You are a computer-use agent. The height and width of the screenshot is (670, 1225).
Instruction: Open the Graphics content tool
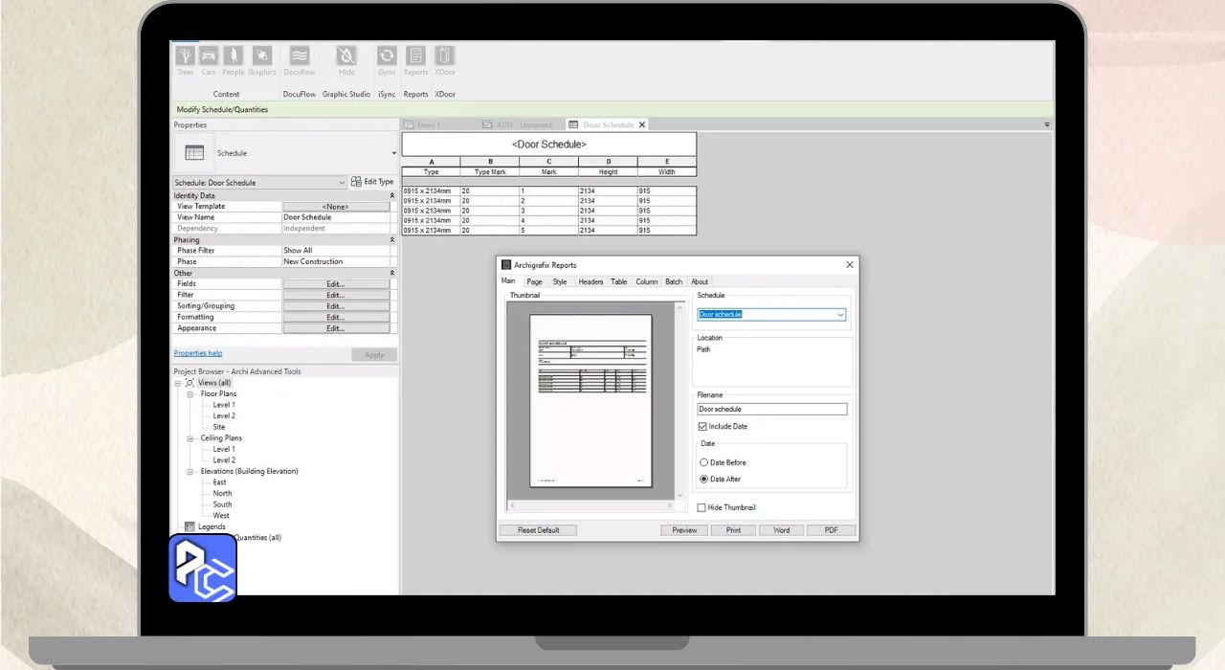(262, 57)
